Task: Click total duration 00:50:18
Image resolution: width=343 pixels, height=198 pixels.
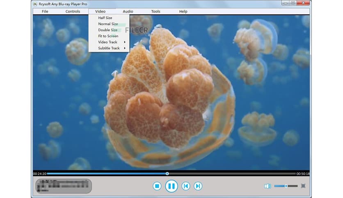Action: 303,174
